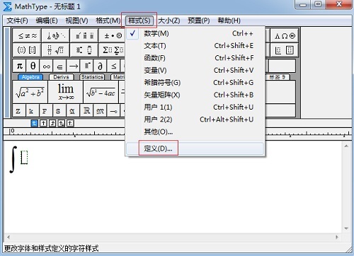Click the horizontal scrollbar left arrow
Image resolution: width=354 pixels, height=256 pixels.
(8, 237)
